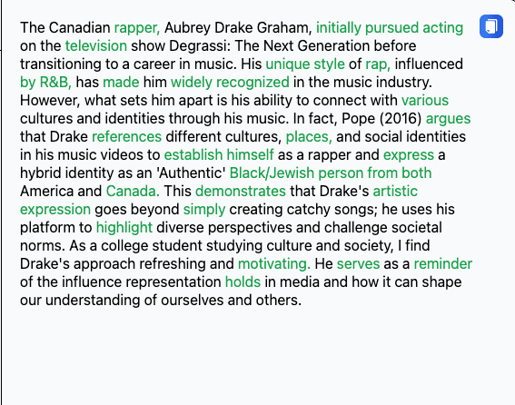Select the green word 'various'
Screen dimensions: 515x405
(x=425, y=100)
